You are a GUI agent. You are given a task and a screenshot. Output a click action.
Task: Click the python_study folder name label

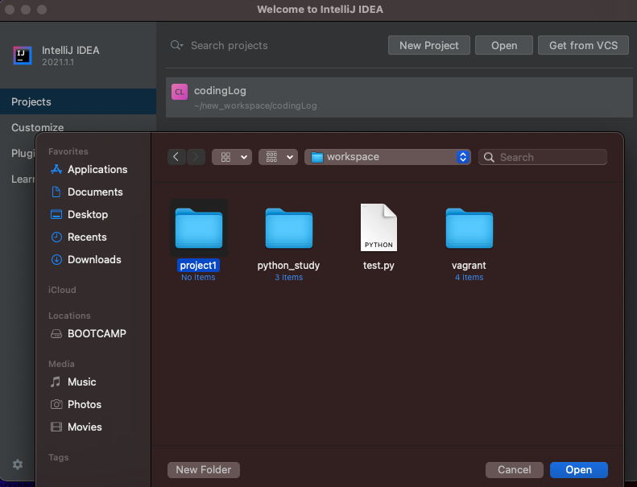click(x=288, y=265)
